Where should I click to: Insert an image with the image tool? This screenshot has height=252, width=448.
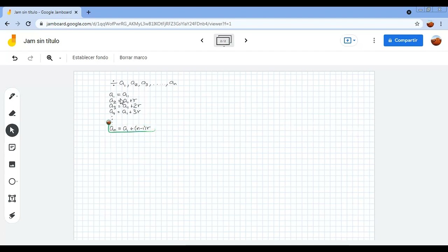pyautogui.click(x=12, y=164)
